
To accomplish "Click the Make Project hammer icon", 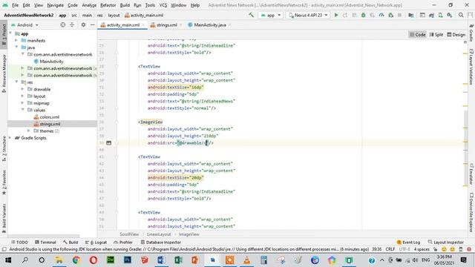I will tap(251, 15).
